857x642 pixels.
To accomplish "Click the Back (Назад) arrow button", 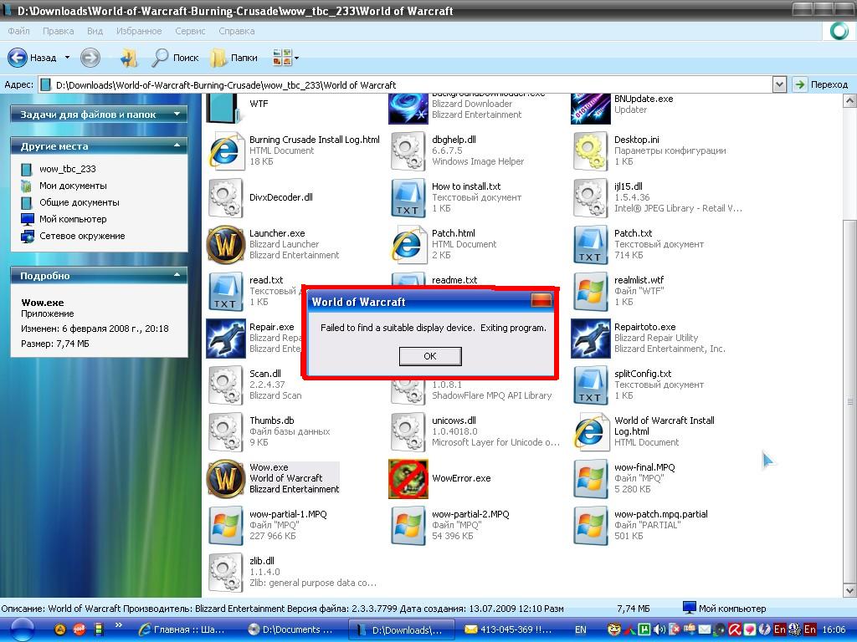I will (x=18, y=58).
